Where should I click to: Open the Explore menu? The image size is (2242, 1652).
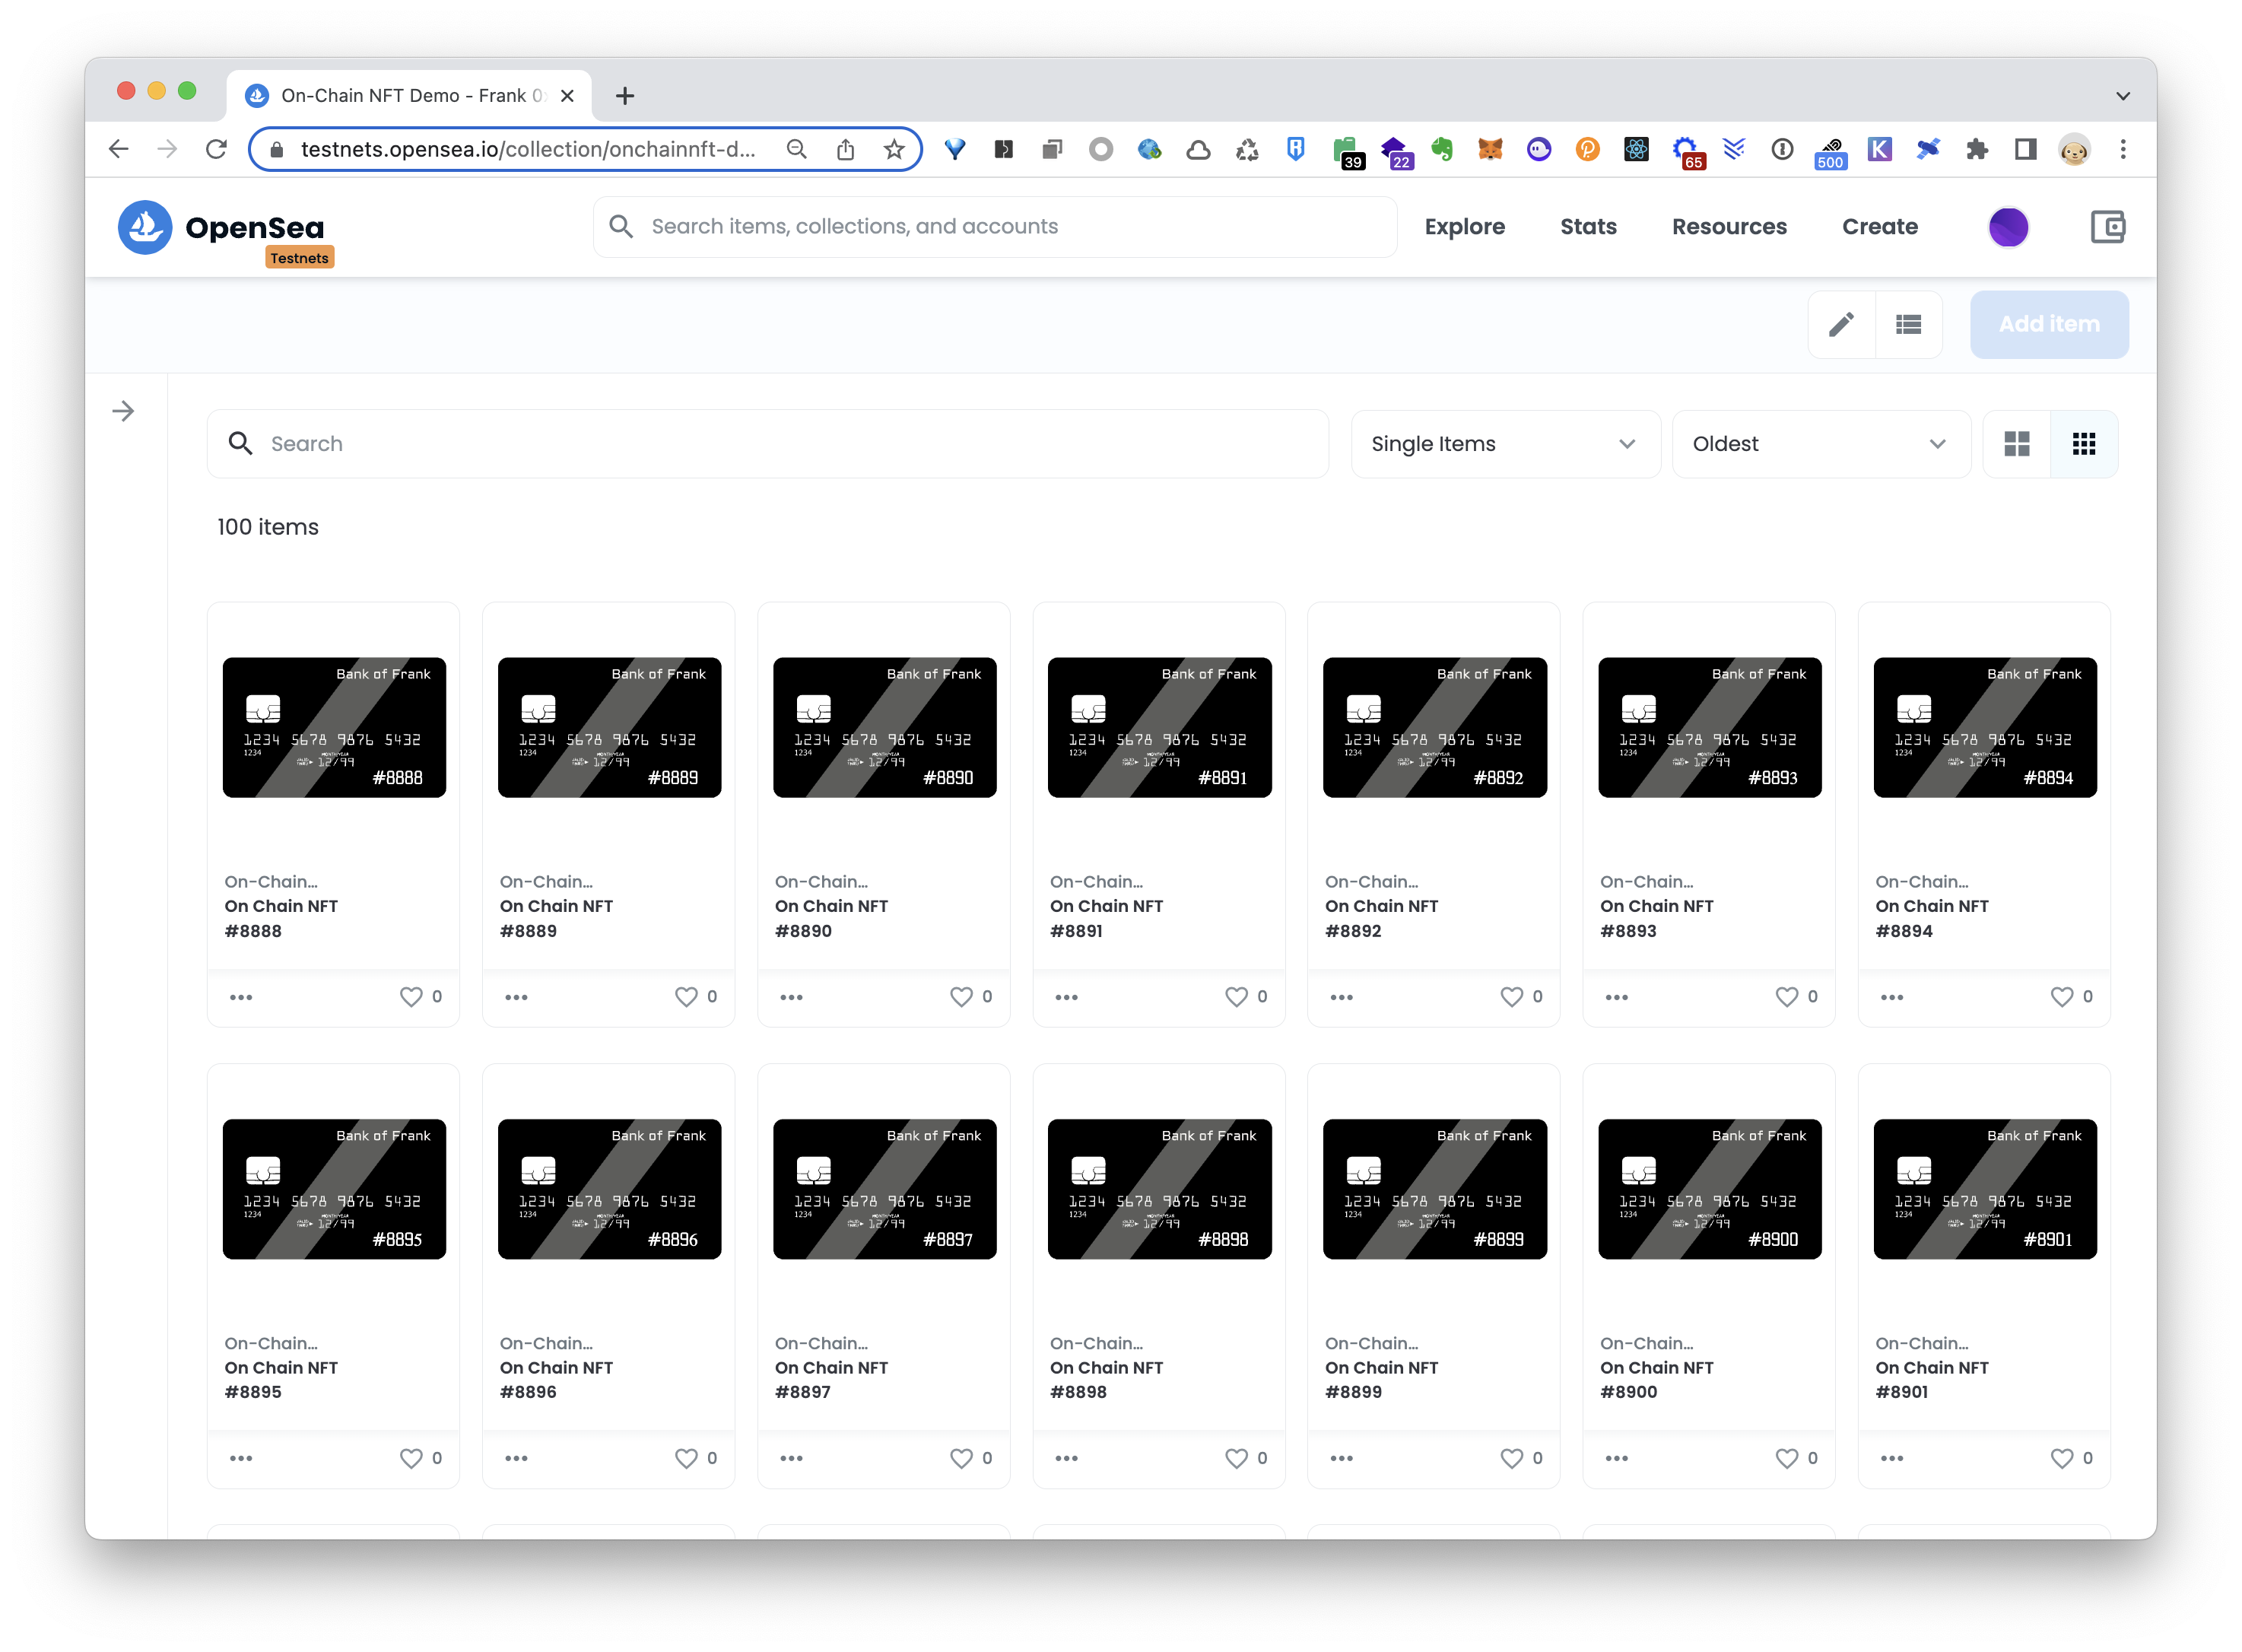pyautogui.click(x=1464, y=227)
